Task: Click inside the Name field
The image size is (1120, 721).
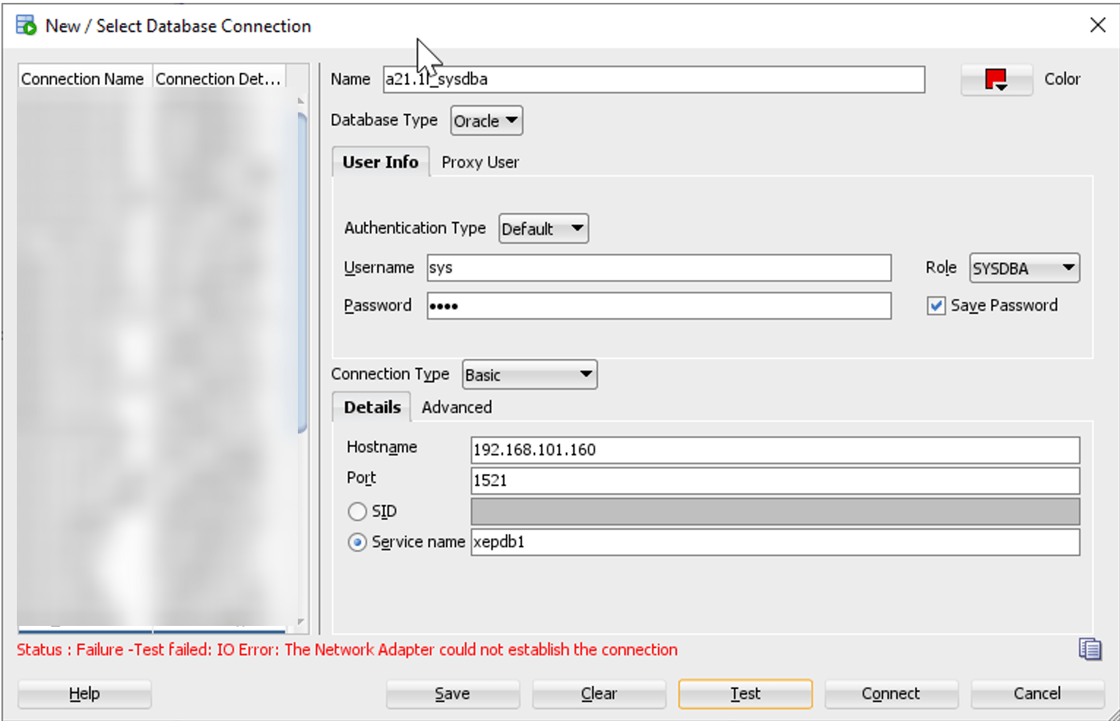Action: point(652,80)
